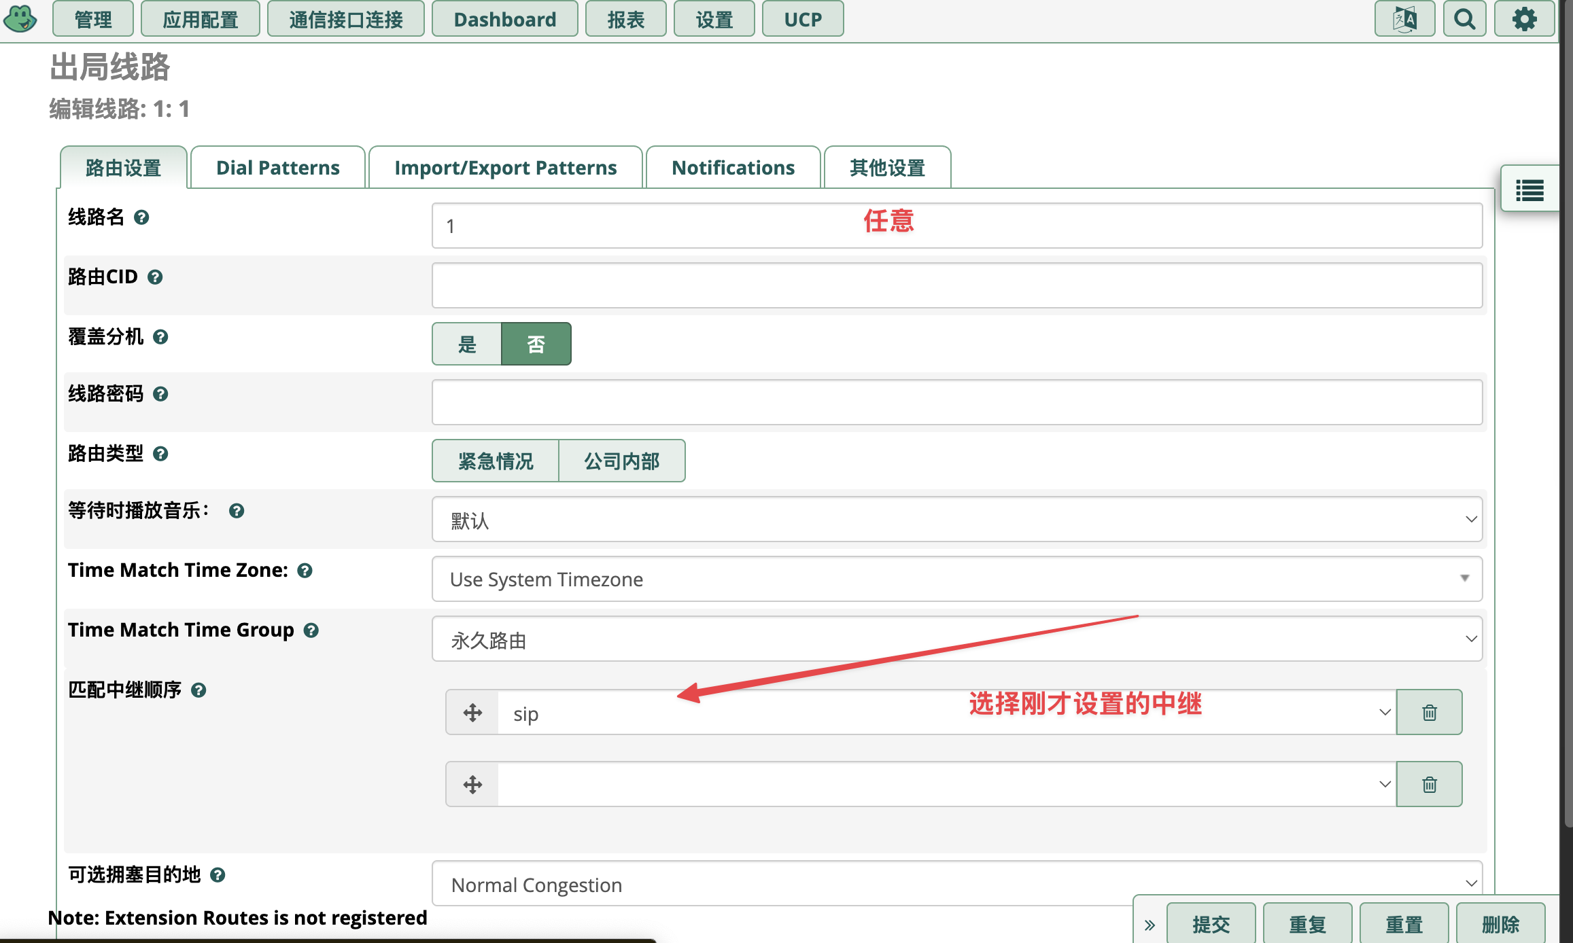Open the gear settings icon
This screenshot has height=943, width=1573.
click(x=1525, y=19)
